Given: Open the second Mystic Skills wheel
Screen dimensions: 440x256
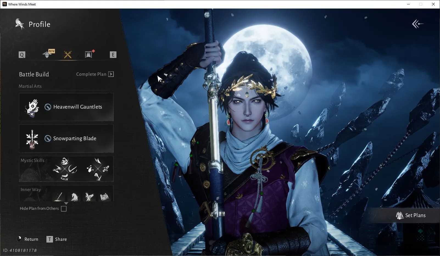Looking at the screenshot, I should 98,169.
